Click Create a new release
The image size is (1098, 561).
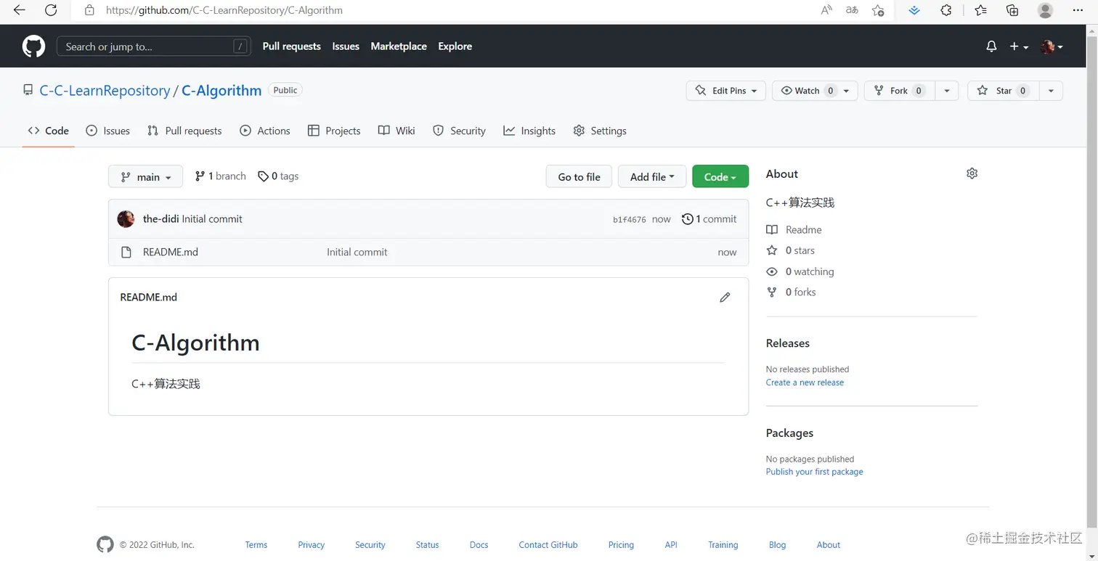(x=805, y=382)
